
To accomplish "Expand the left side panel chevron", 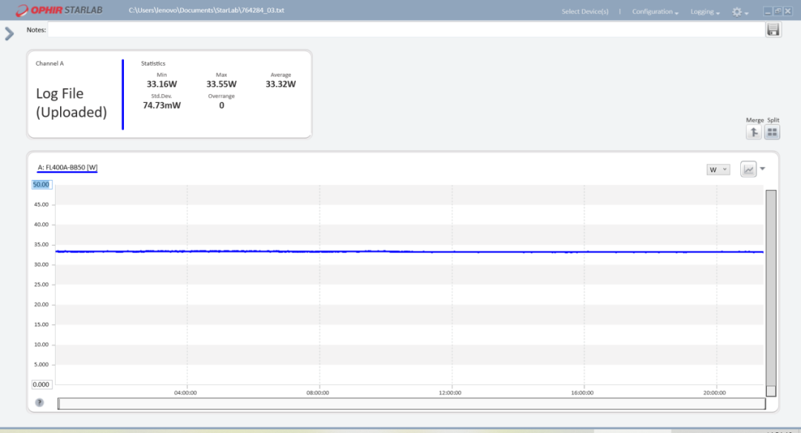I will click(9, 33).
